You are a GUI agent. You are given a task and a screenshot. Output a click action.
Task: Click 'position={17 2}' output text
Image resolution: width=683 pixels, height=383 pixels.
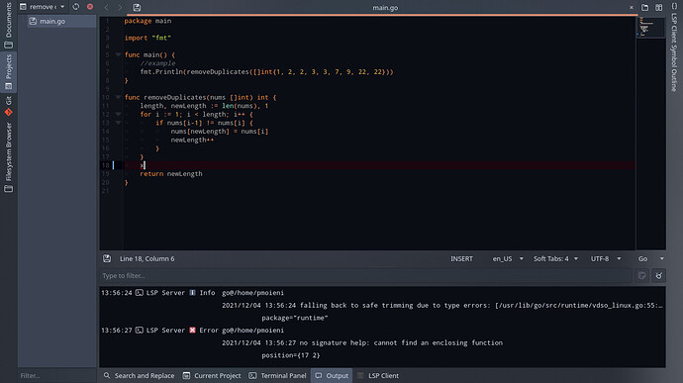[291, 355]
